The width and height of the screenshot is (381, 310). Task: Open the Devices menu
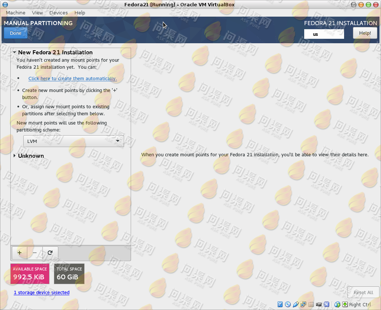coord(59,13)
